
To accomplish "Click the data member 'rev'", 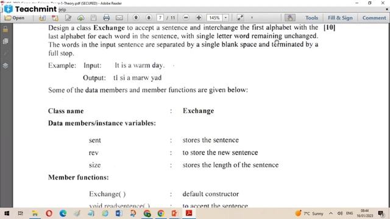I will point(93,153).
